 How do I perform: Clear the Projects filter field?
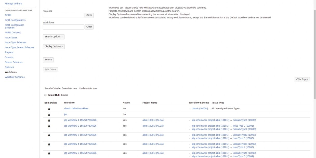[x=89, y=15]
